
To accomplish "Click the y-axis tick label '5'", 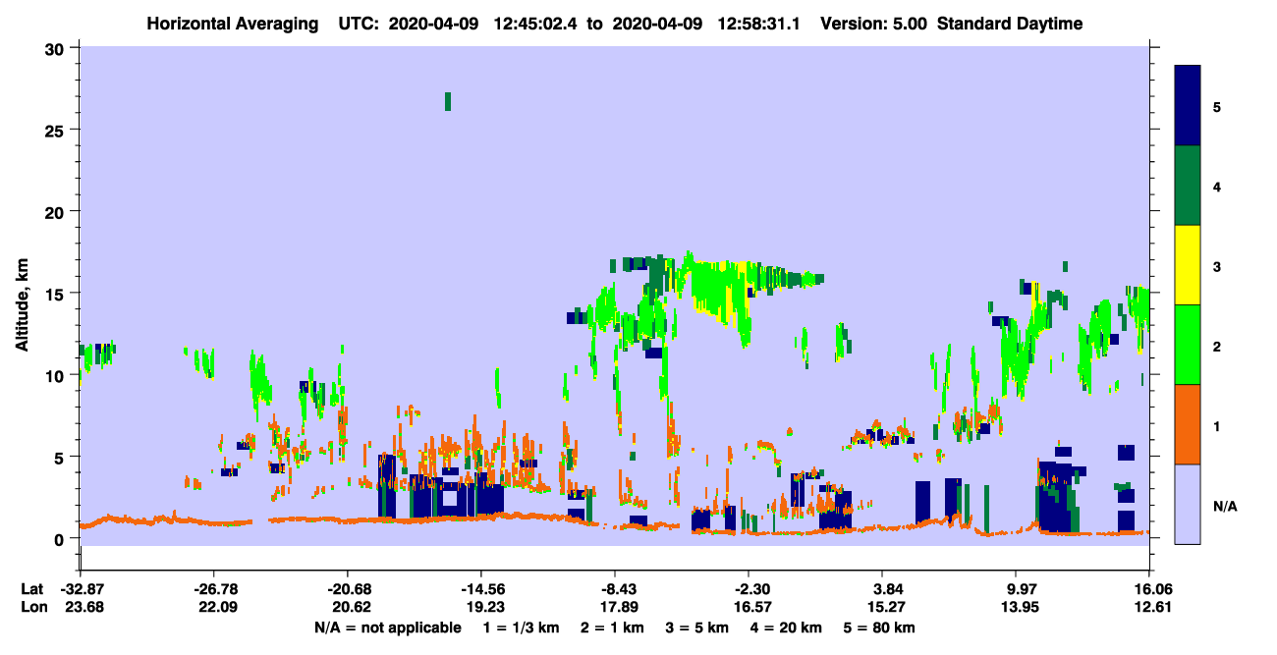I will pyautogui.click(x=61, y=457).
